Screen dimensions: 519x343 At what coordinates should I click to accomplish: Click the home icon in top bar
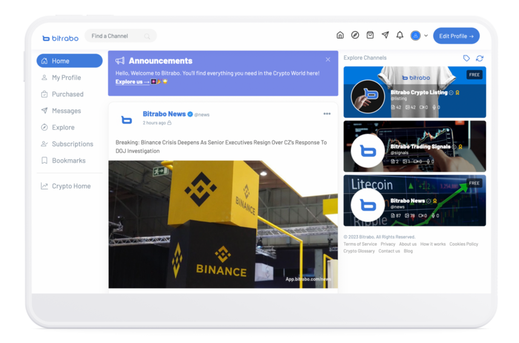(x=340, y=36)
